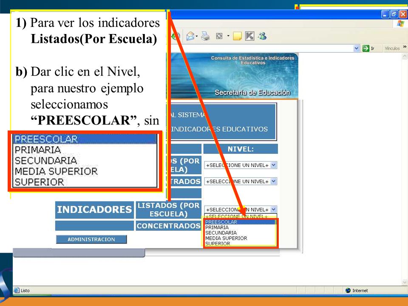408x306 pixels.
Task: Choose PREESCOLAR in the small open dropdown list
Action: click(240, 222)
